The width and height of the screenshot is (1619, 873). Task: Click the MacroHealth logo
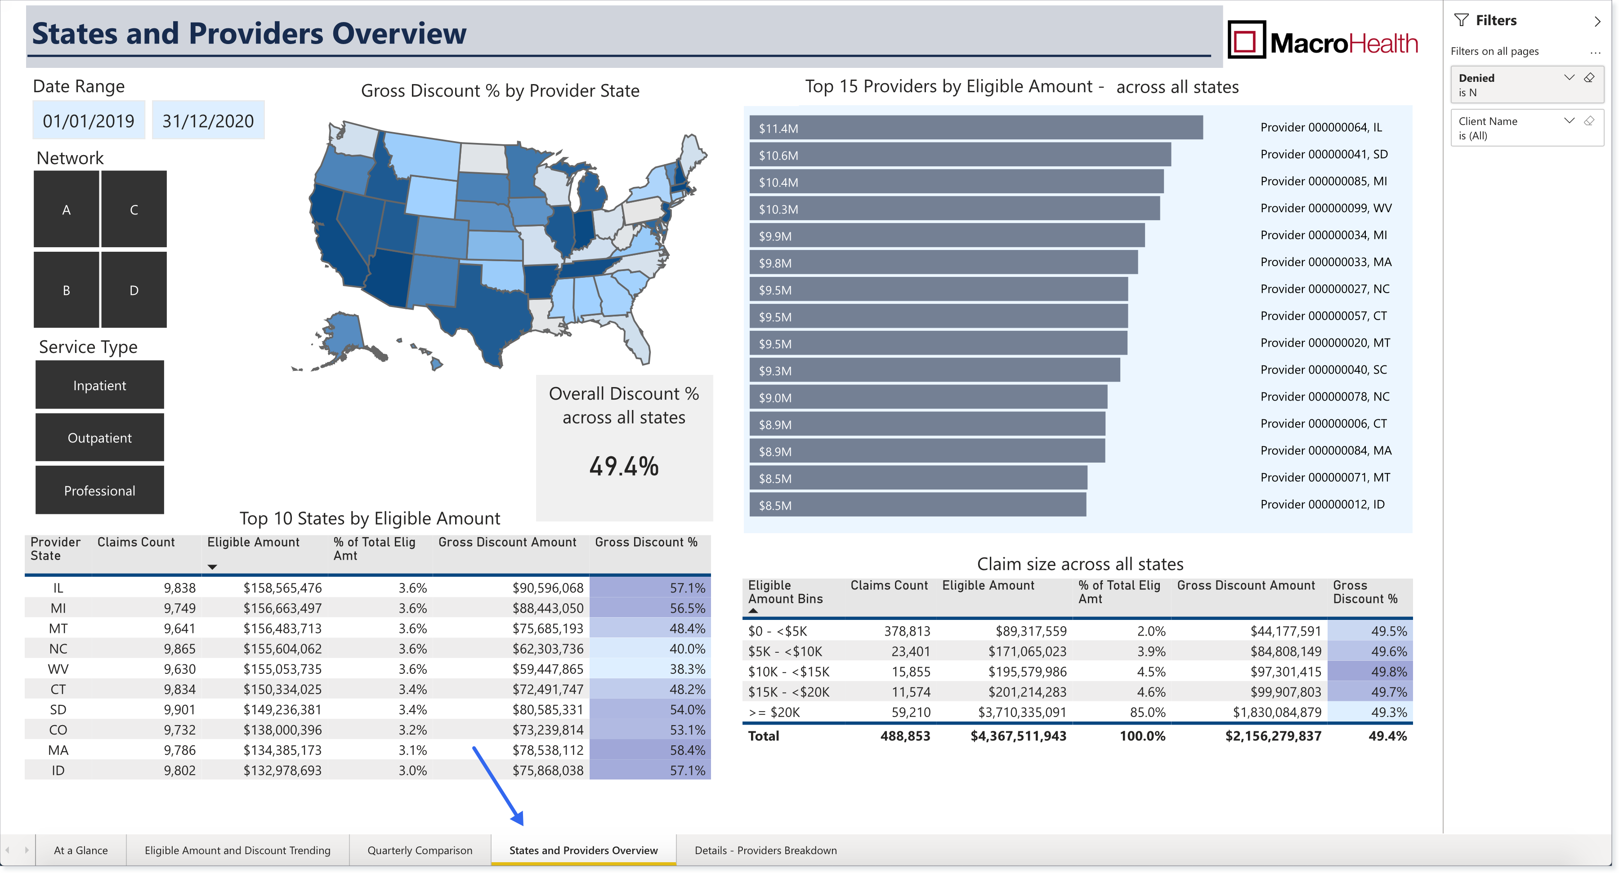1323,40
